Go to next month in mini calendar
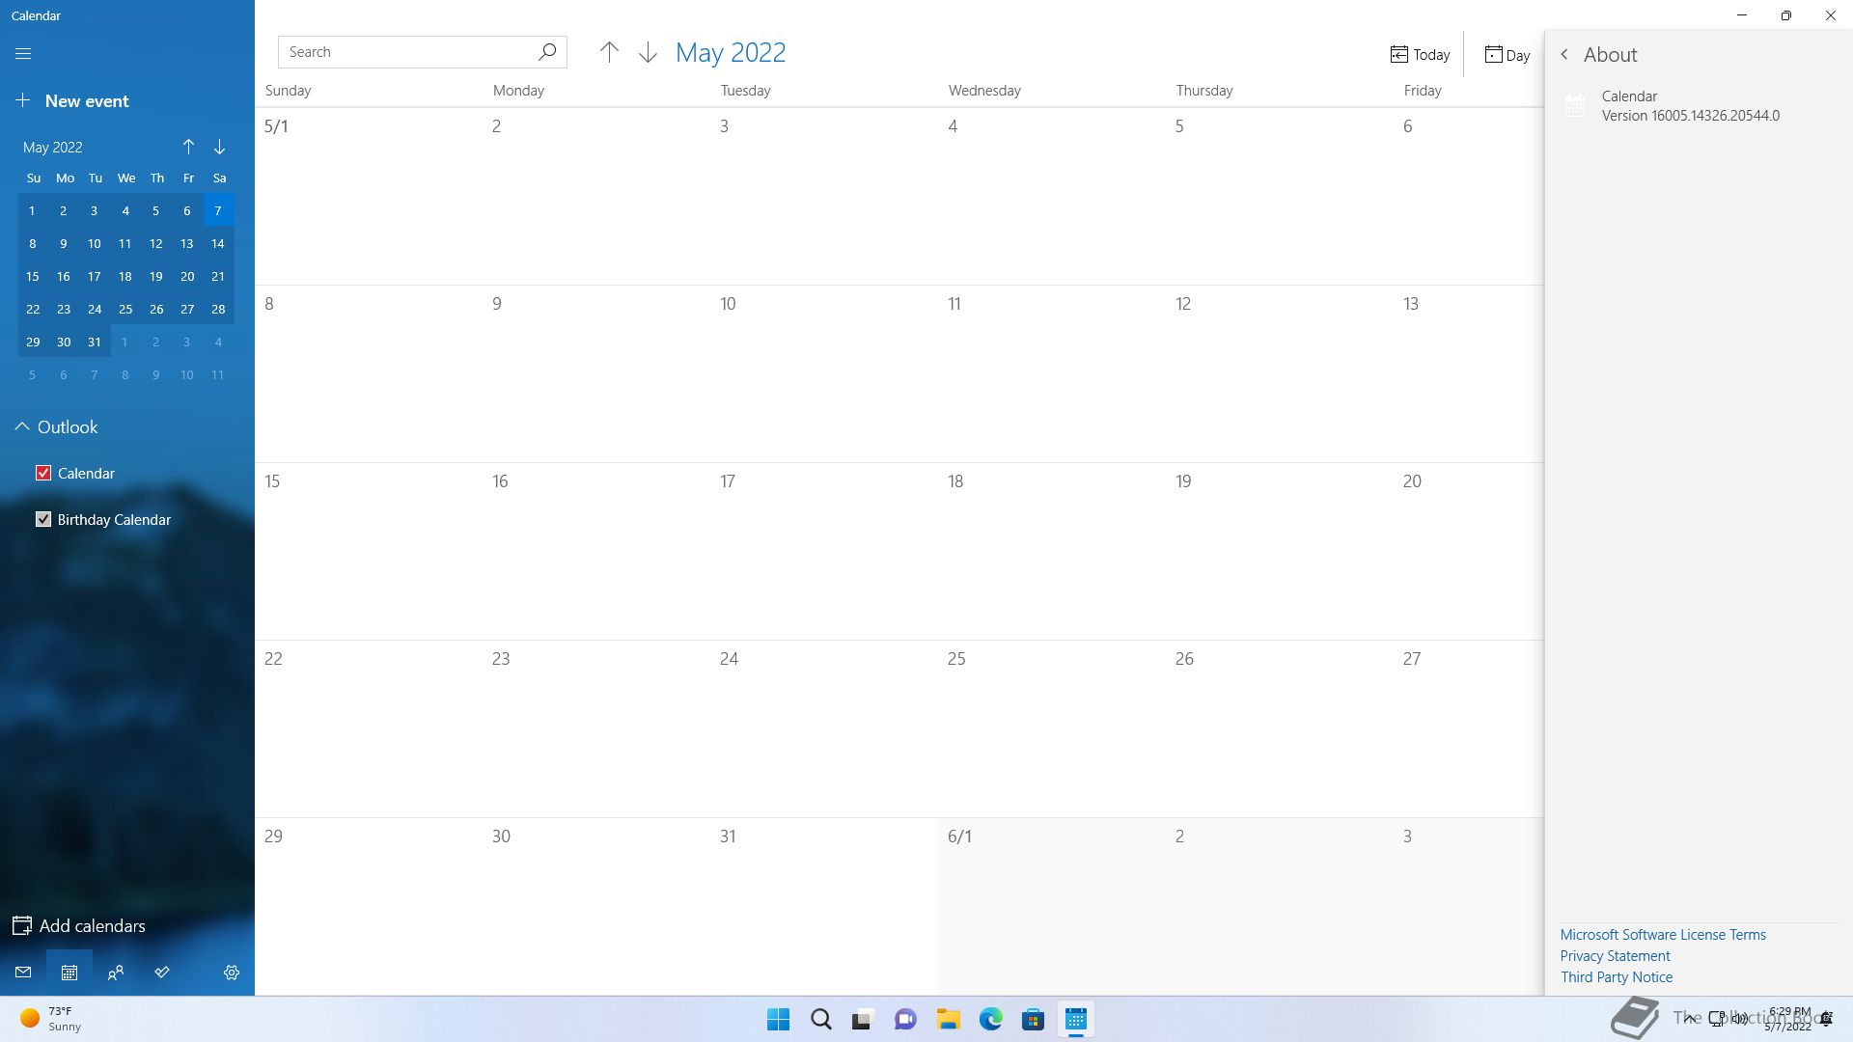The height and width of the screenshot is (1042, 1853). pyautogui.click(x=219, y=147)
